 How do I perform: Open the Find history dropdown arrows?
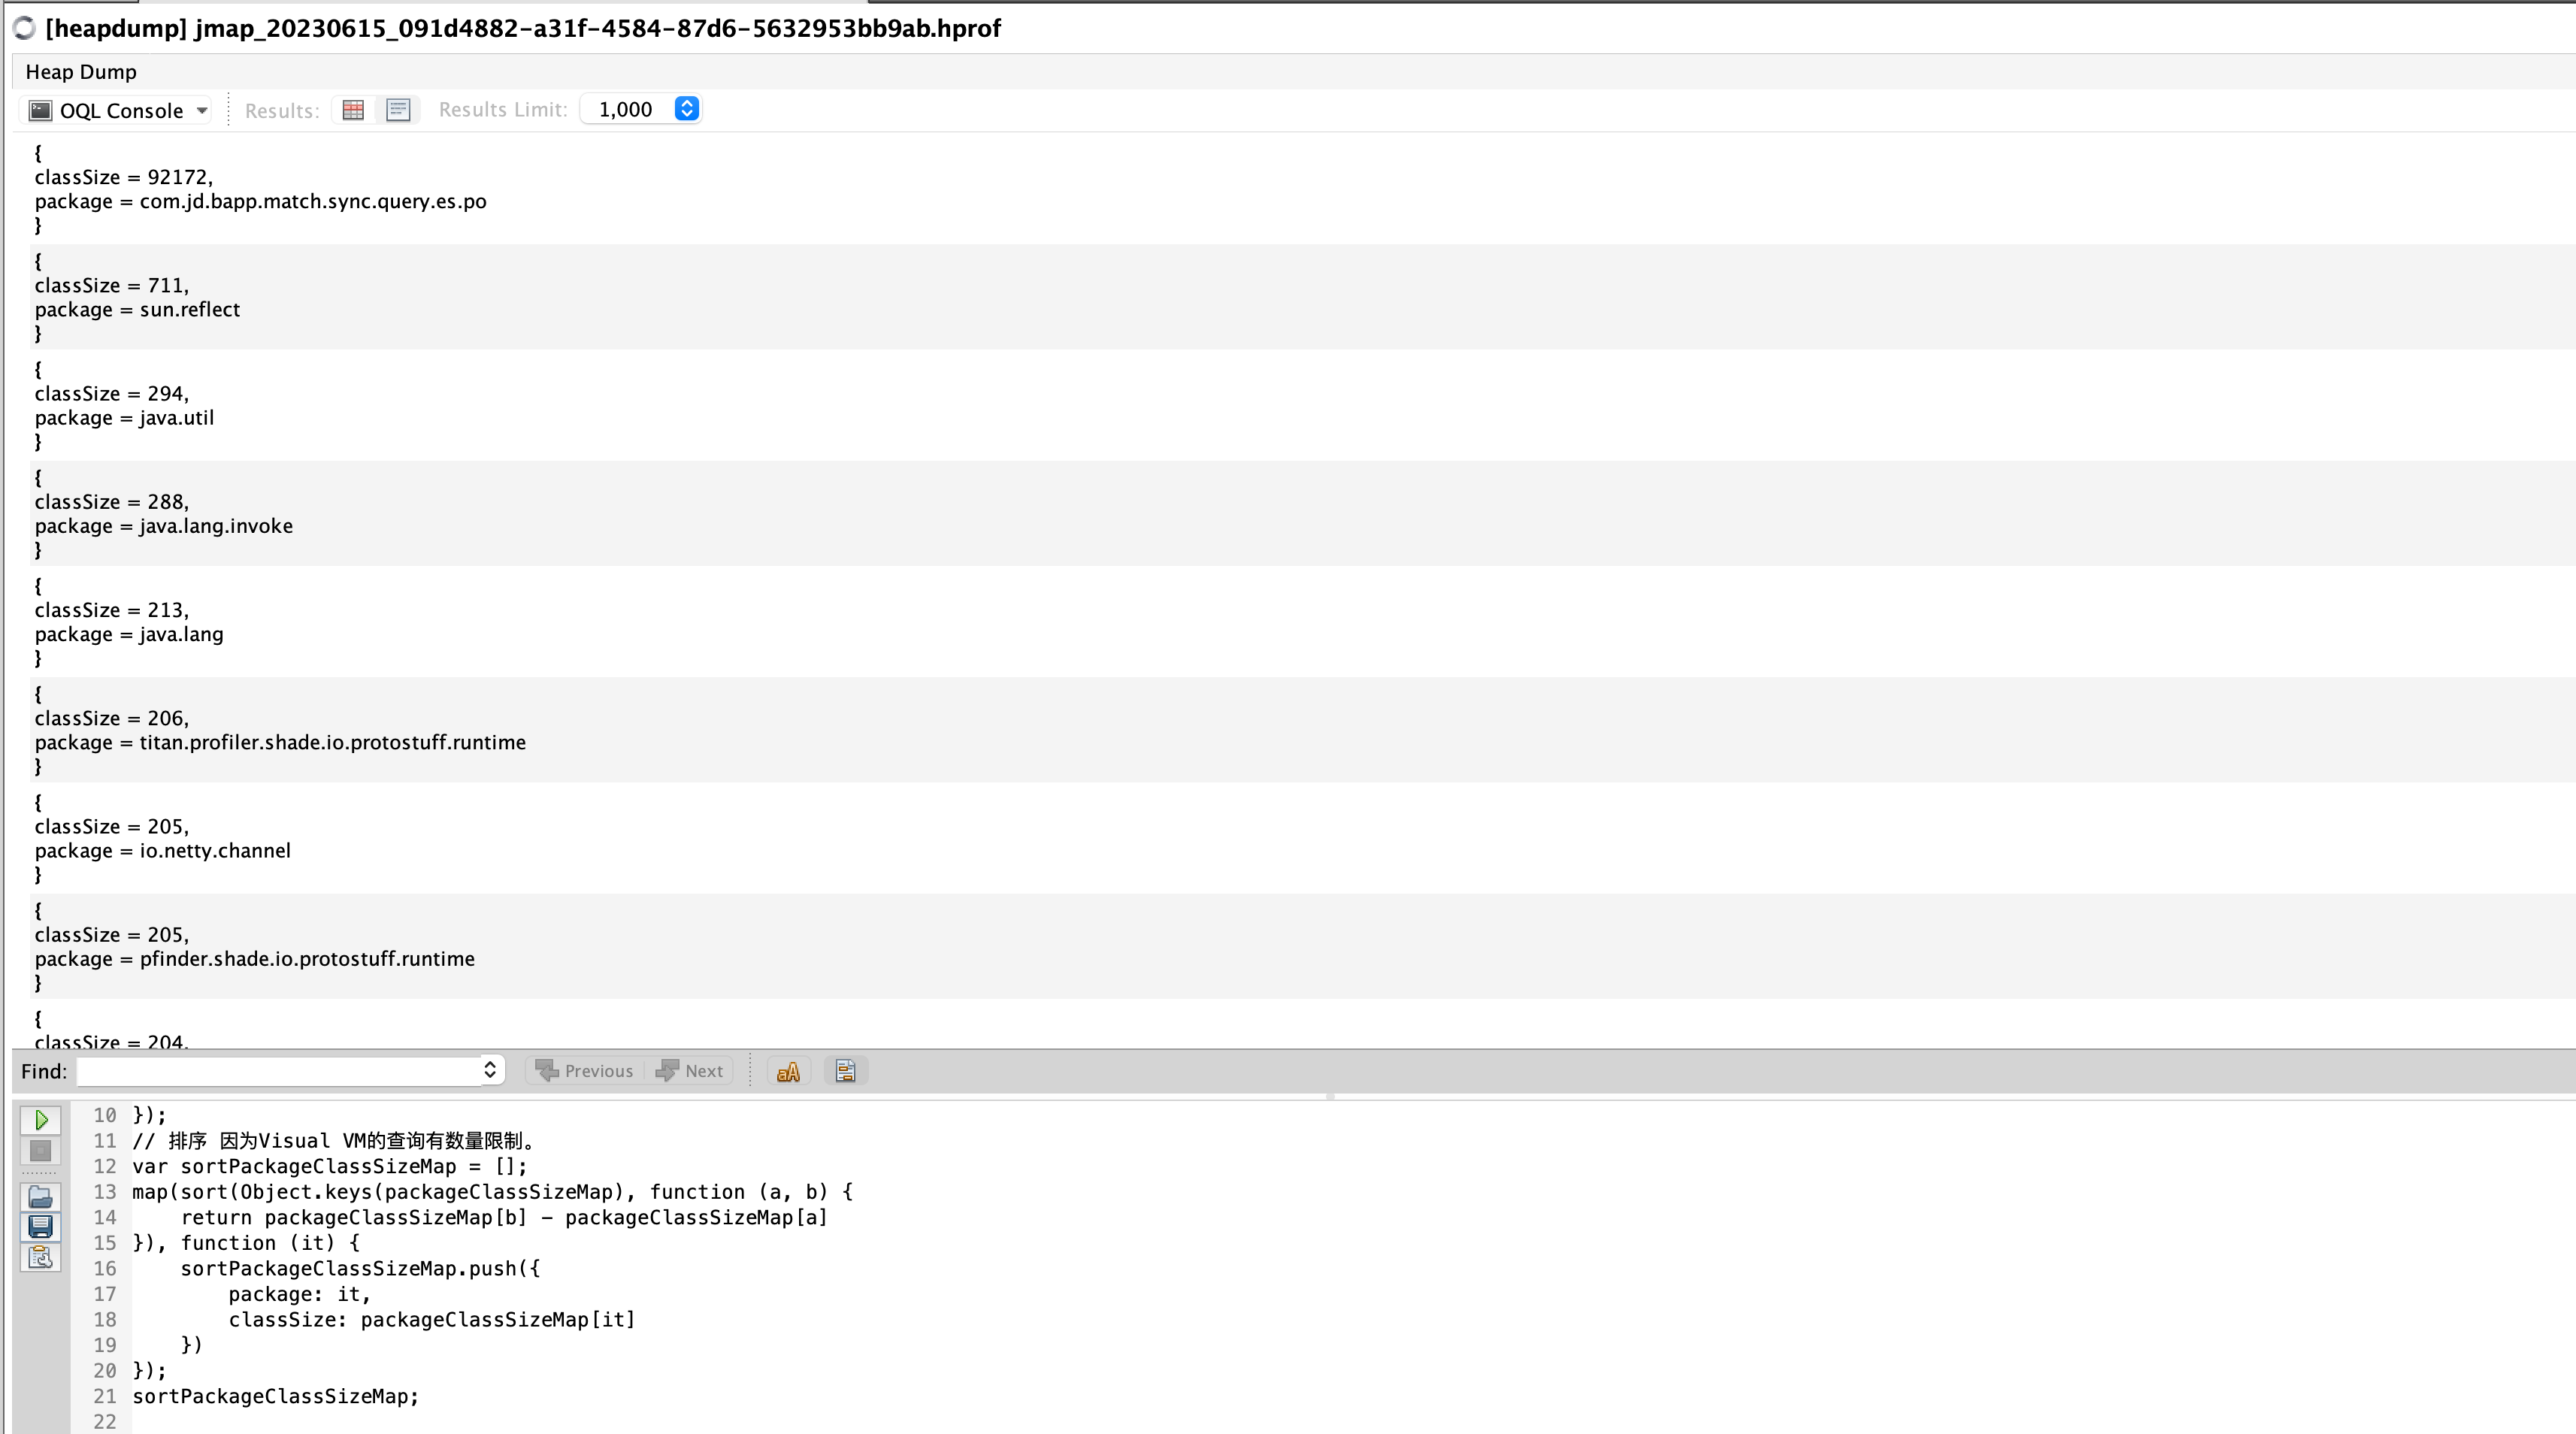(x=490, y=1070)
